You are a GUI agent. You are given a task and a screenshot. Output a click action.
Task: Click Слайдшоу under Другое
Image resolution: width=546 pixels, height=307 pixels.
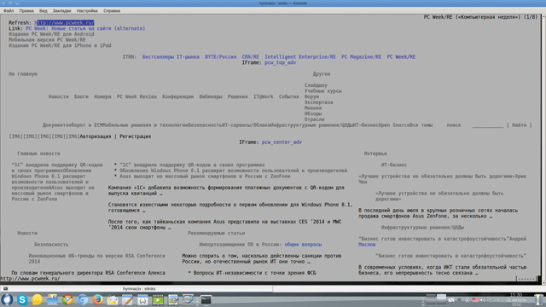point(316,85)
